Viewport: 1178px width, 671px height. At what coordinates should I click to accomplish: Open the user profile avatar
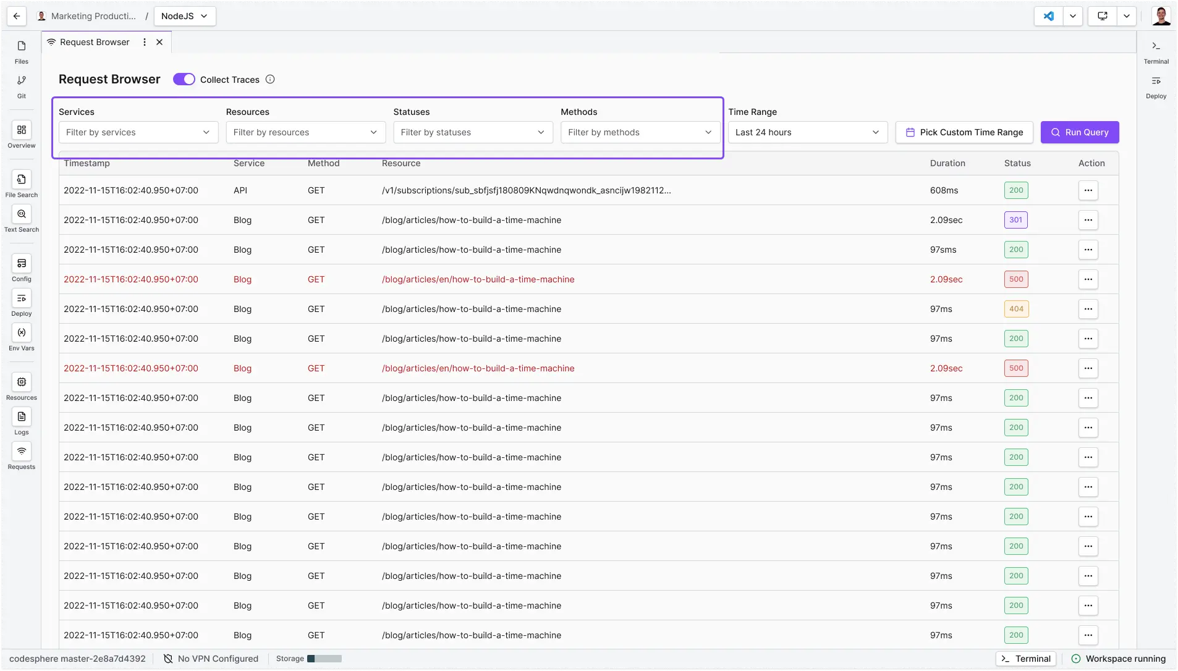click(x=1161, y=16)
